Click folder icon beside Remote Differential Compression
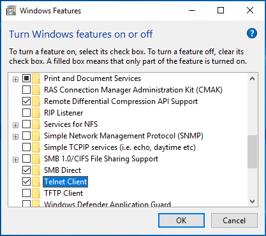266x236 pixels. 36,101
